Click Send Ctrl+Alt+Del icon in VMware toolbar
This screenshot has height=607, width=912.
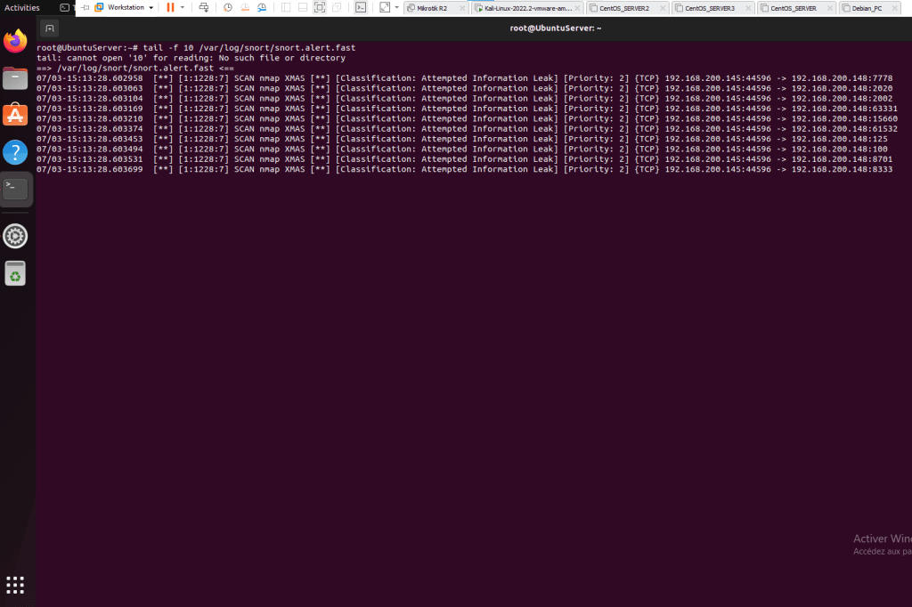tap(204, 7)
